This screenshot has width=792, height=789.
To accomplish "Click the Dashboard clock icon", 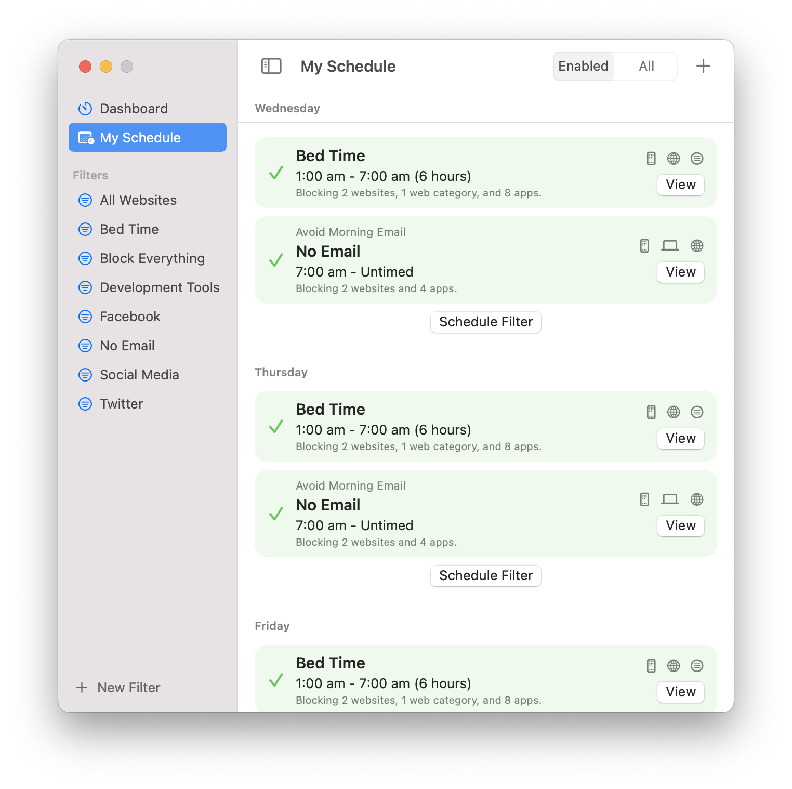I will pyautogui.click(x=85, y=109).
